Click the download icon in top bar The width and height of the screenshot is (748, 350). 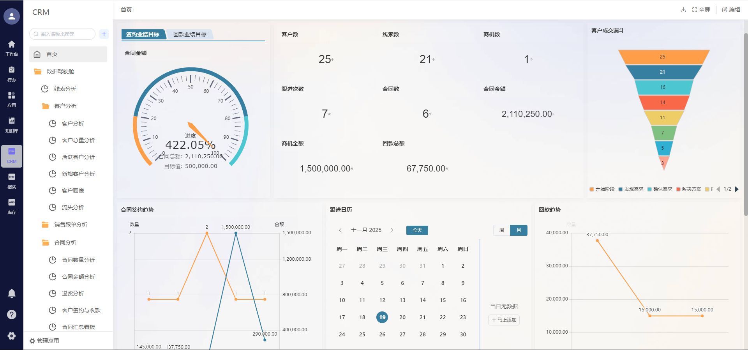pyautogui.click(x=683, y=10)
